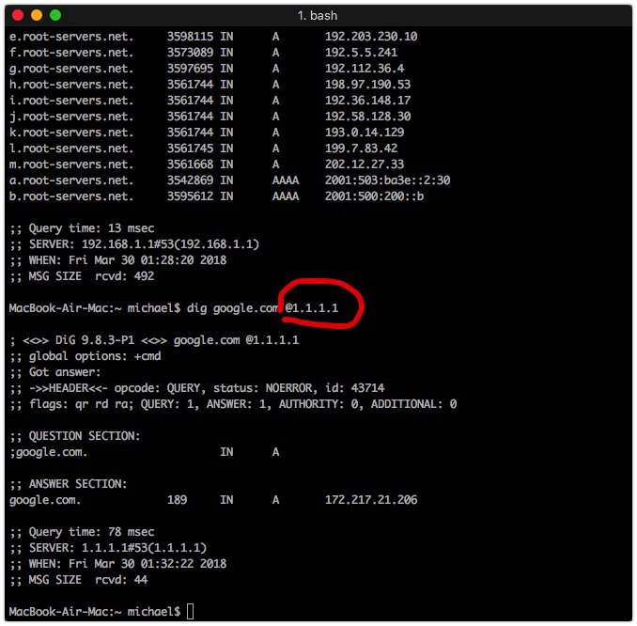This screenshot has height=626, width=637.
Task: Select IP address 202.12.27.33
Action: [365, 164]
